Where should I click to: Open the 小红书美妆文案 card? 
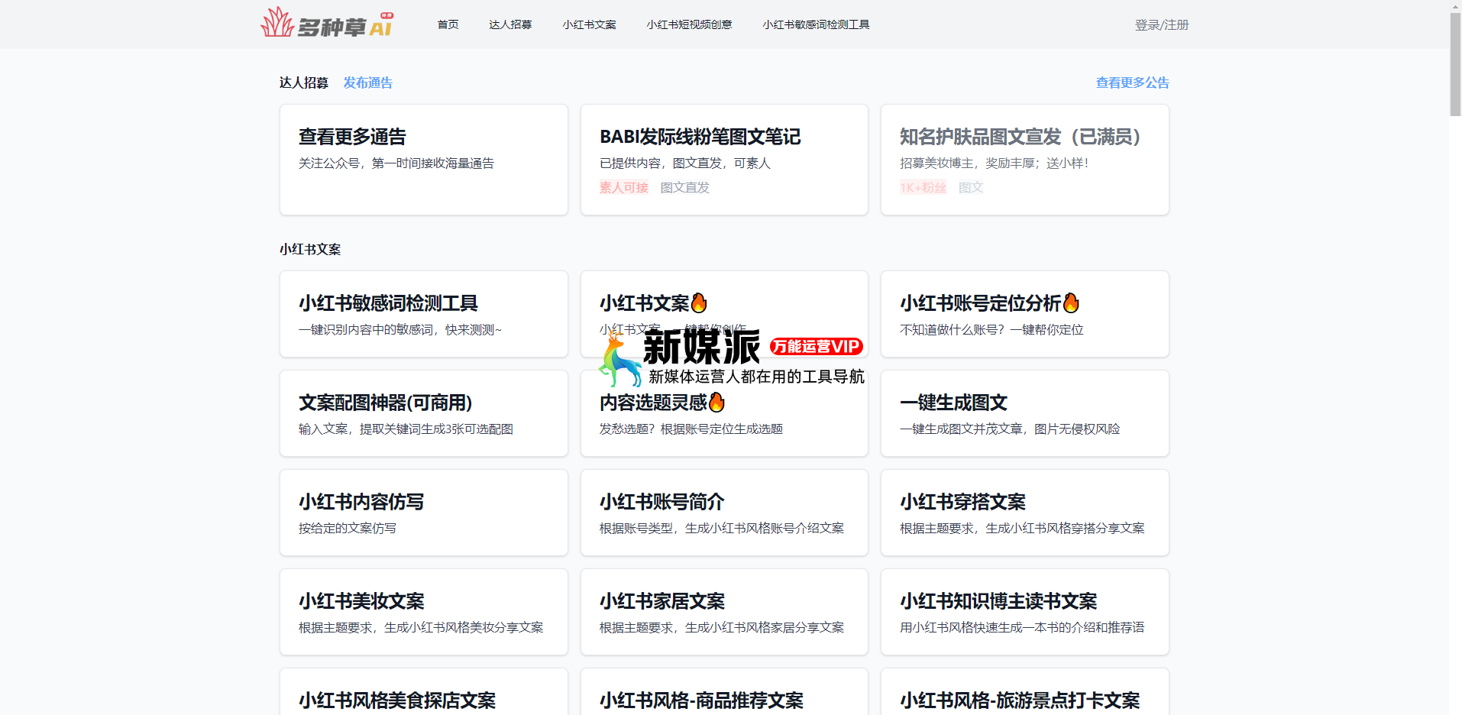[x=424, y=612]
